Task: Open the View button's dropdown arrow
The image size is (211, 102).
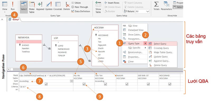Action: pyautogui.click(x=5, y=12)
